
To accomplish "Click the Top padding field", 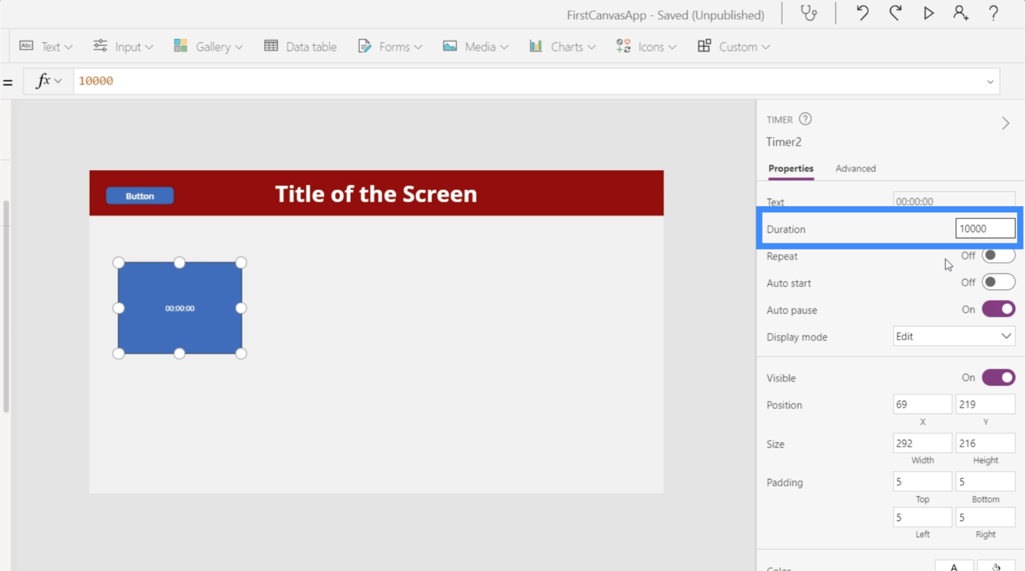I will pos(922,482).
